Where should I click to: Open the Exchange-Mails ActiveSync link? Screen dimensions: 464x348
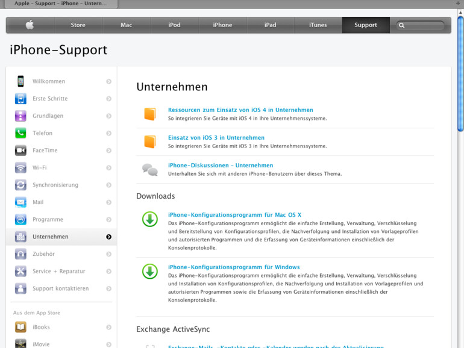(x=276, y=346)
